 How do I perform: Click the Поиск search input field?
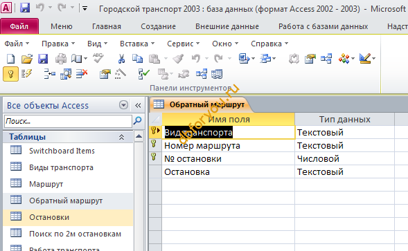pyautogui.click(x=68, y=121)
